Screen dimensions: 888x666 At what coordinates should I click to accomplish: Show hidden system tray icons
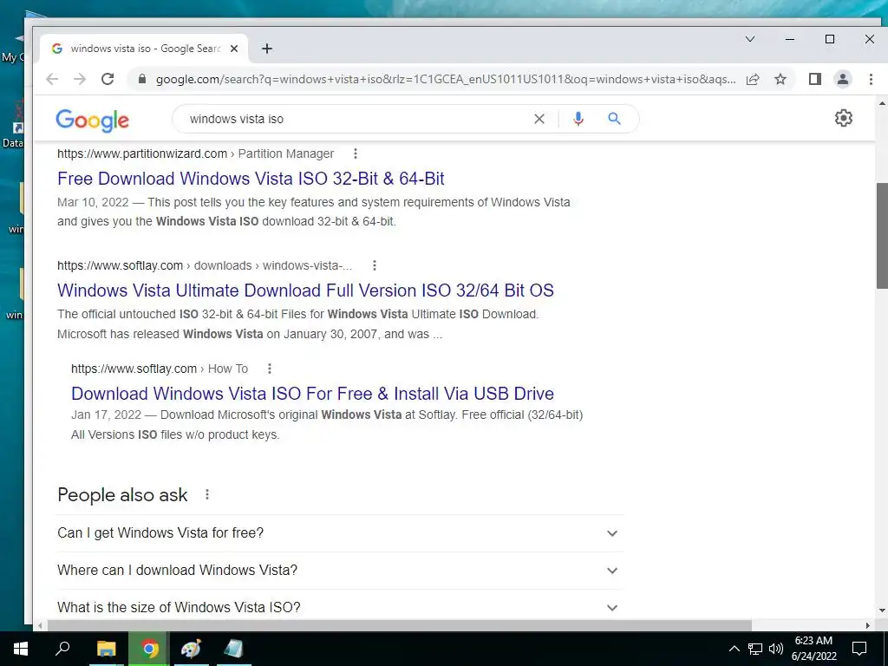(734, 649)
